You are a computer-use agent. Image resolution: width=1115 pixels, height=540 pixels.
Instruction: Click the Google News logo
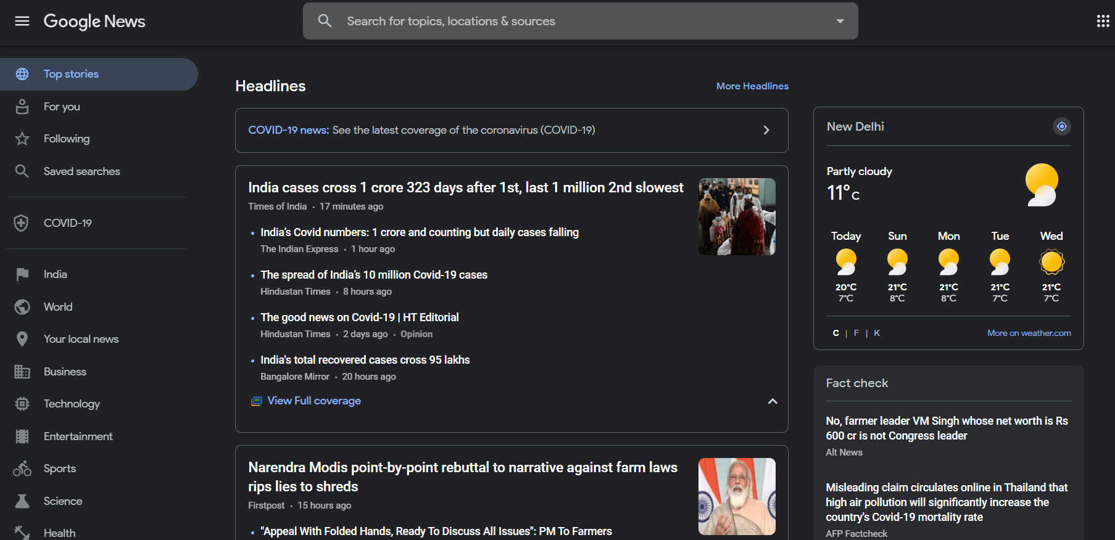click(x=94, y=22)
